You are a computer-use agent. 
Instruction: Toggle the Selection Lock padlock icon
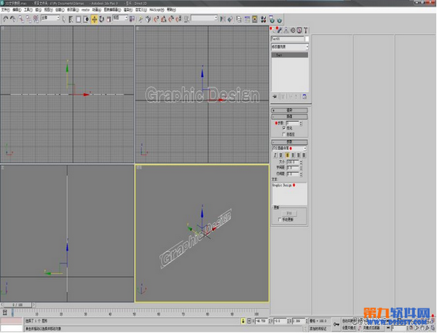coord(243,321)
